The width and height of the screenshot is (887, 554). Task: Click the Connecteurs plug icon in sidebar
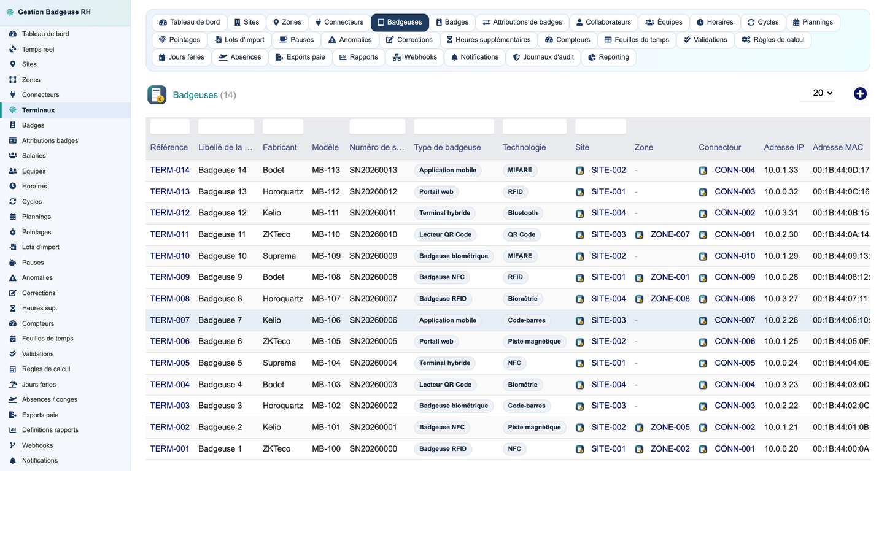click(12, 94)
